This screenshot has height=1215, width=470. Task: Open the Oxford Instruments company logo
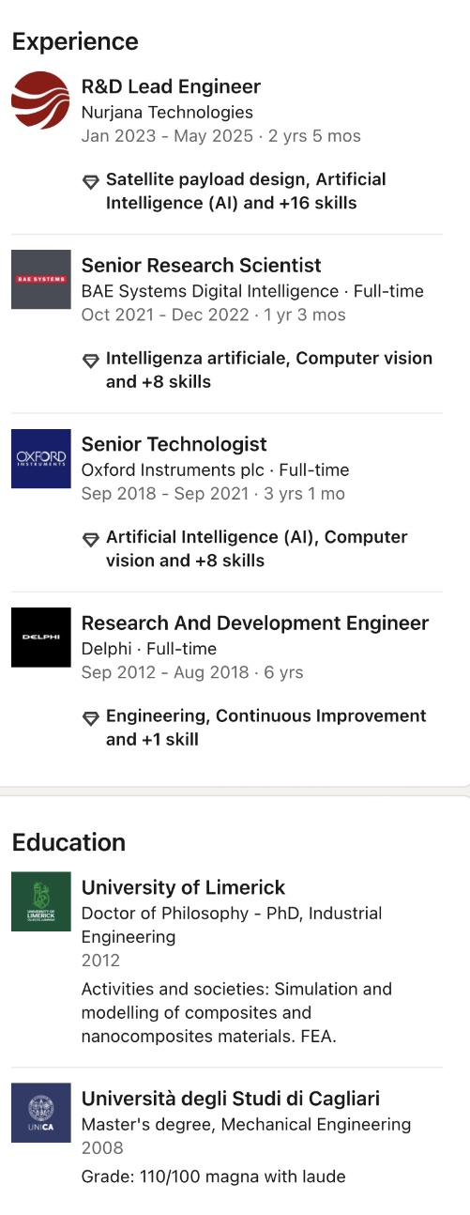(x=41, y=458)
